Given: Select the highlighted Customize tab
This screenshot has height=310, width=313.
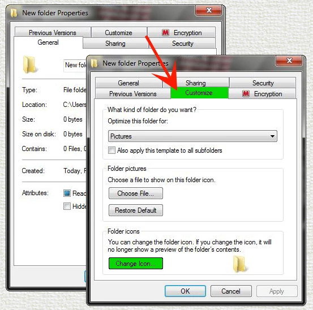Looking at the screenshot, I should click(199, 93).
